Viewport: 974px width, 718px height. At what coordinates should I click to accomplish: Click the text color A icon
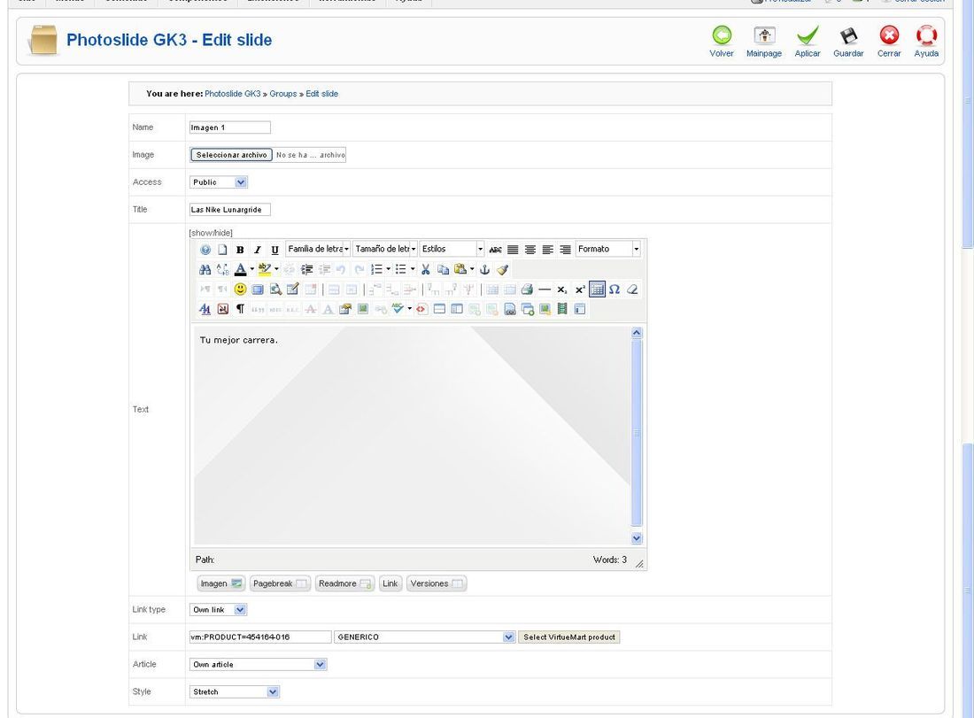(x=240, y=269)
